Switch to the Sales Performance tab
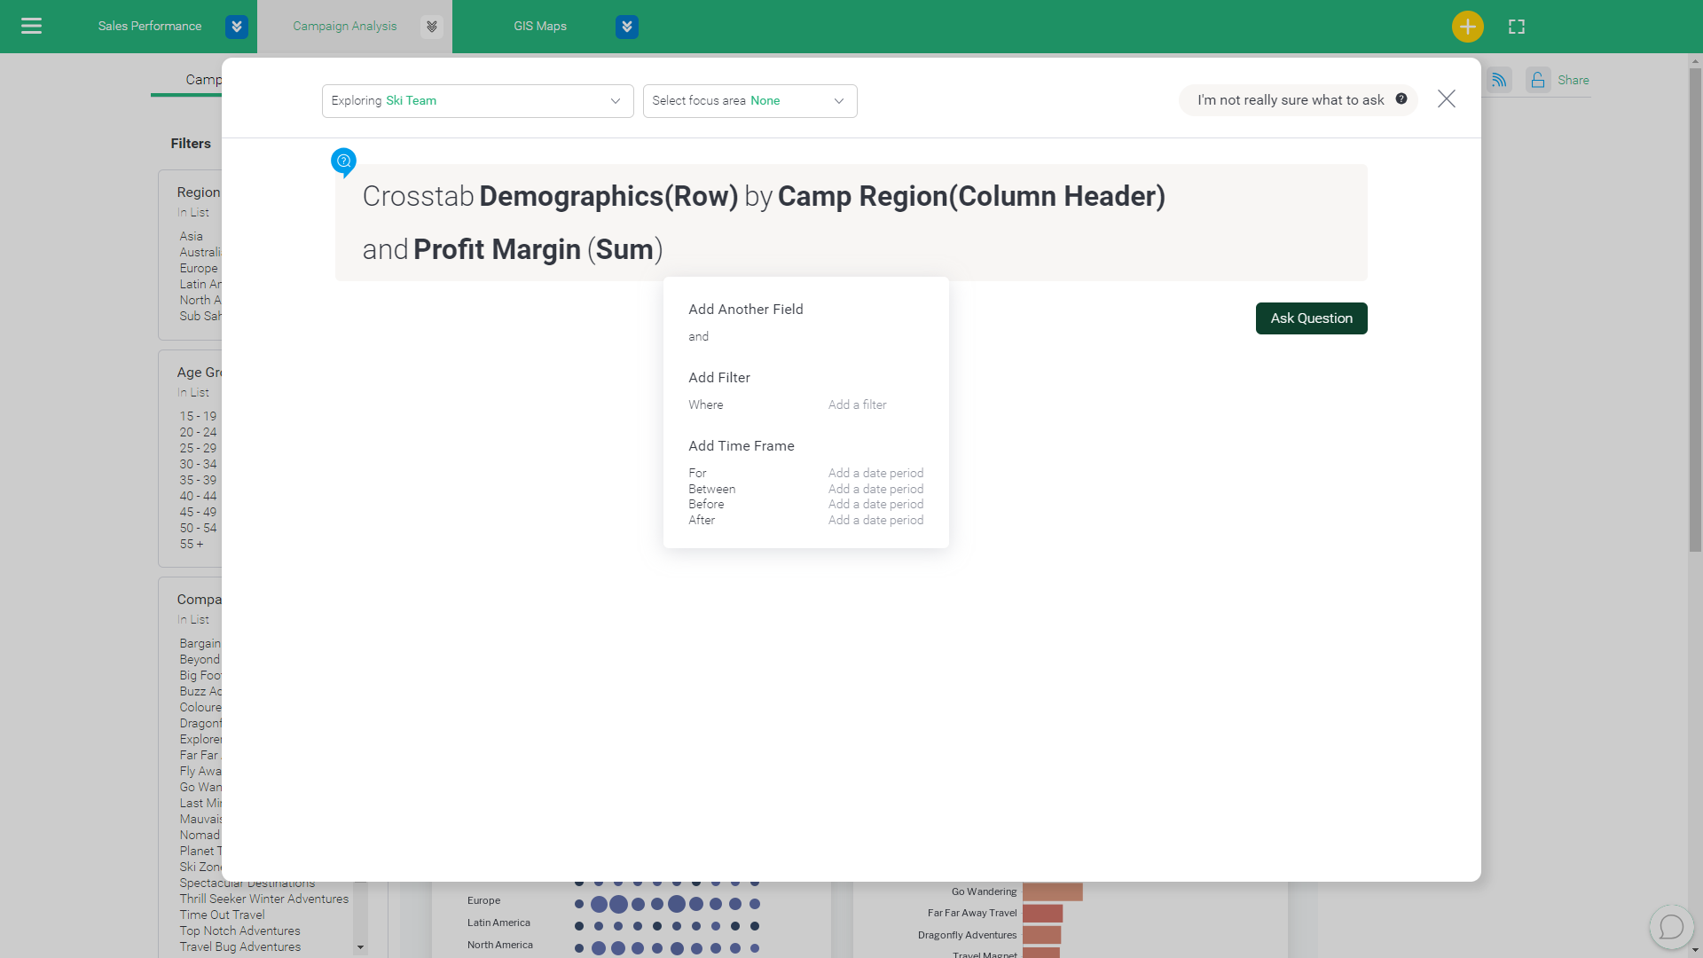The height and width of the screenshot is (958, 1703). [150, 26]
